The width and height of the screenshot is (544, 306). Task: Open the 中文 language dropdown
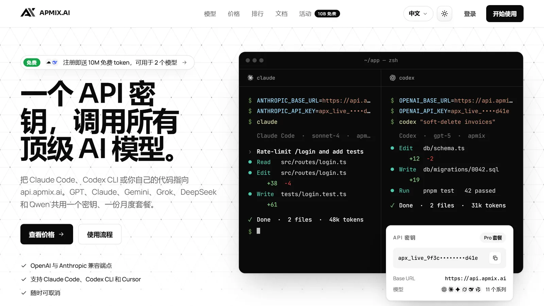tap(418, 14)
